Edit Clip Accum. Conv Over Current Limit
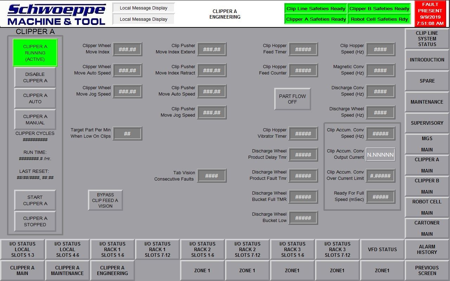450x281 pixels. (380, 176)
